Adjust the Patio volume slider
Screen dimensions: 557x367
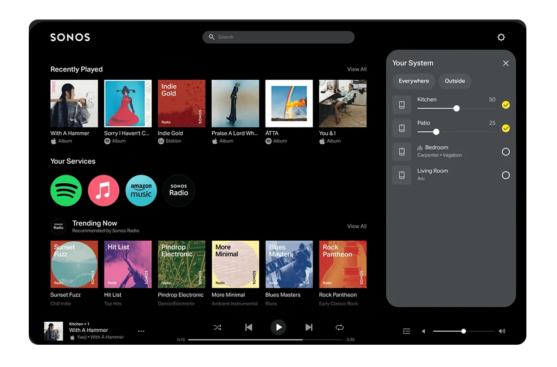456,132
